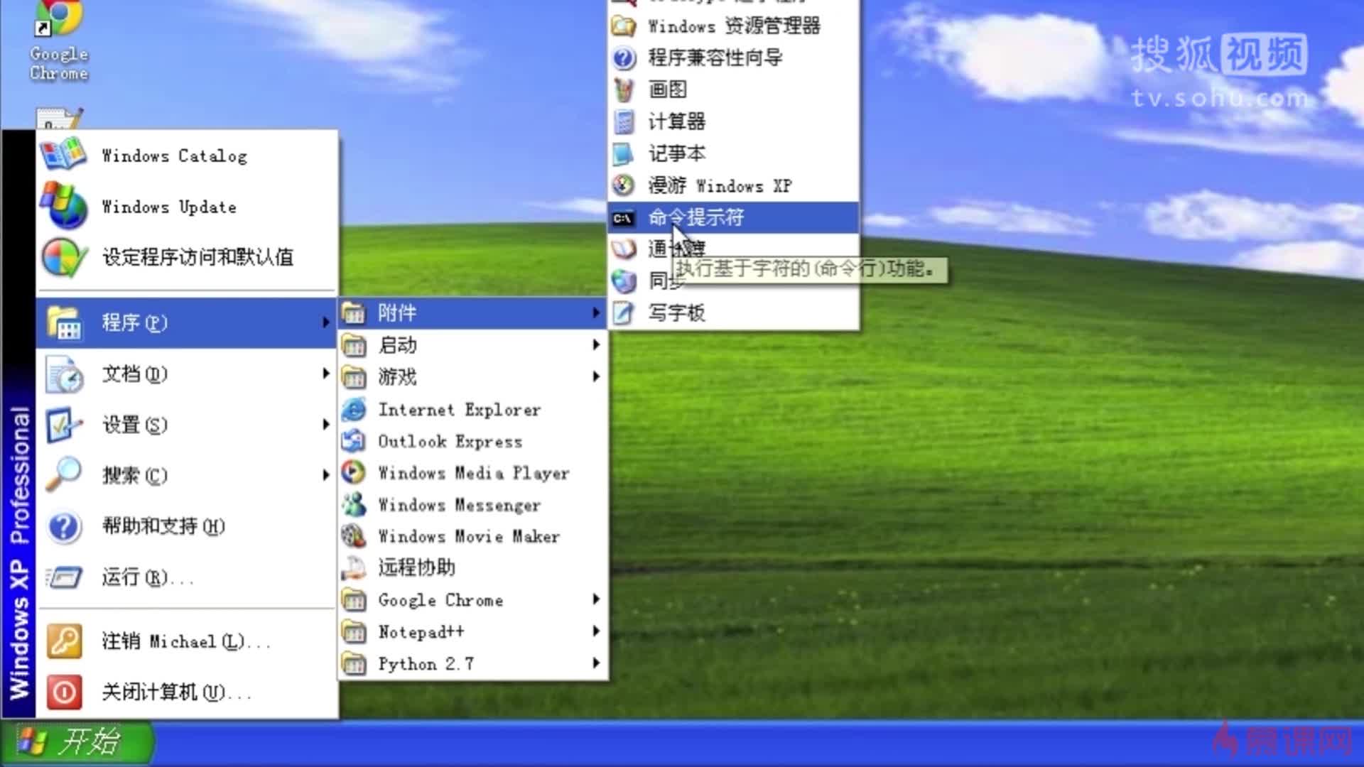Click the 程序兼容性向导 help icon
The width and height of the screenshot is (1364, 767).
coord(624,58)
